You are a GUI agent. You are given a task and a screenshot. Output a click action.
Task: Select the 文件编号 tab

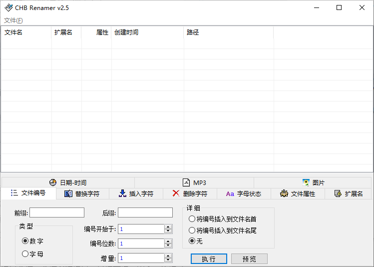[x=28, y=193]
